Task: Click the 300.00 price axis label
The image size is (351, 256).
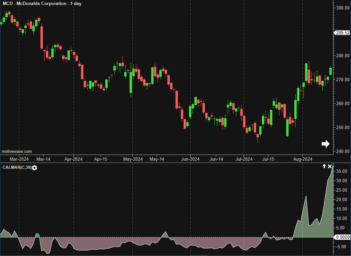Action: pos(343,8)
